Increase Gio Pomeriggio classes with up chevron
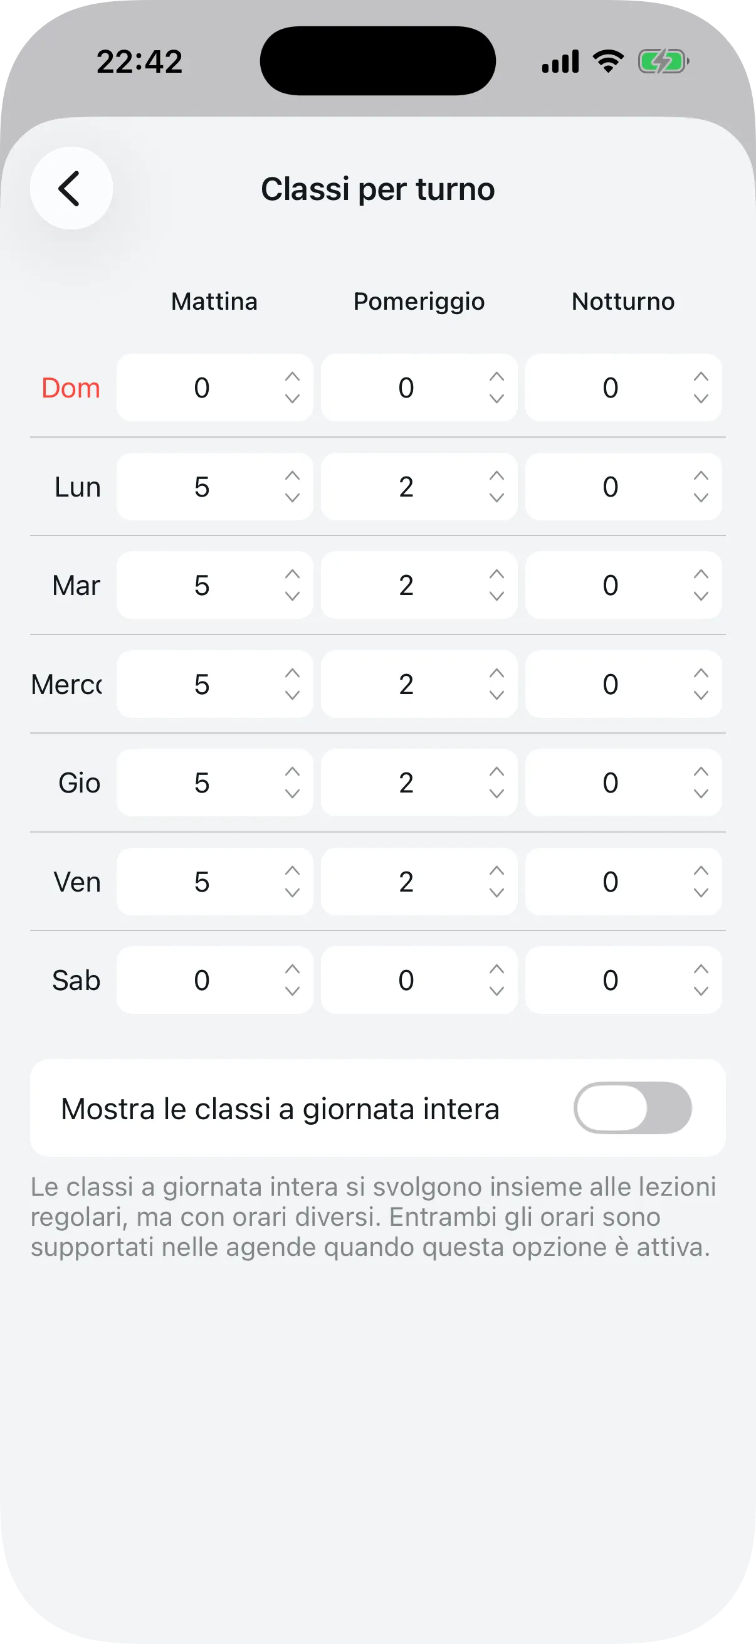Viewport: 756px width, 1644px height. (x=496, y=772)
